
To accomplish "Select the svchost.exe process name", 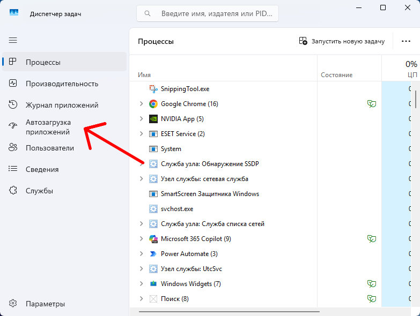I will [x=177, y=209].
